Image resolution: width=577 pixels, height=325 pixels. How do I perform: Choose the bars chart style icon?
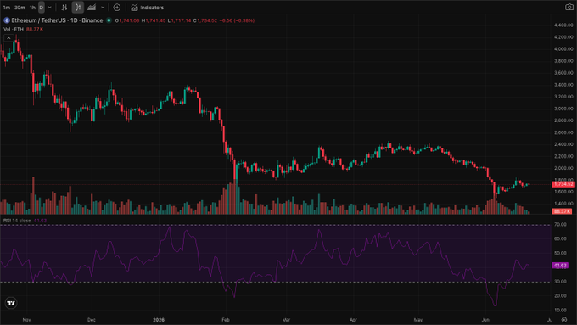pos(64,8)
